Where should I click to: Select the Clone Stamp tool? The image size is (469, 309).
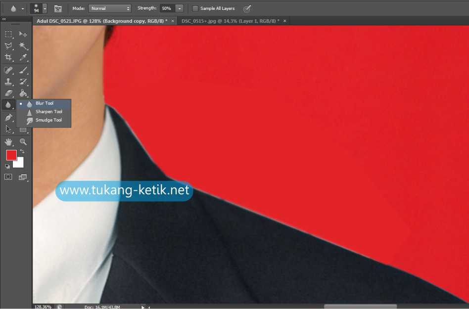click(x=8, y=82)
